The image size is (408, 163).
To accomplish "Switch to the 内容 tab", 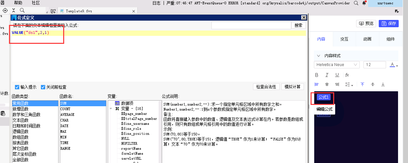I will coord(321,39).
